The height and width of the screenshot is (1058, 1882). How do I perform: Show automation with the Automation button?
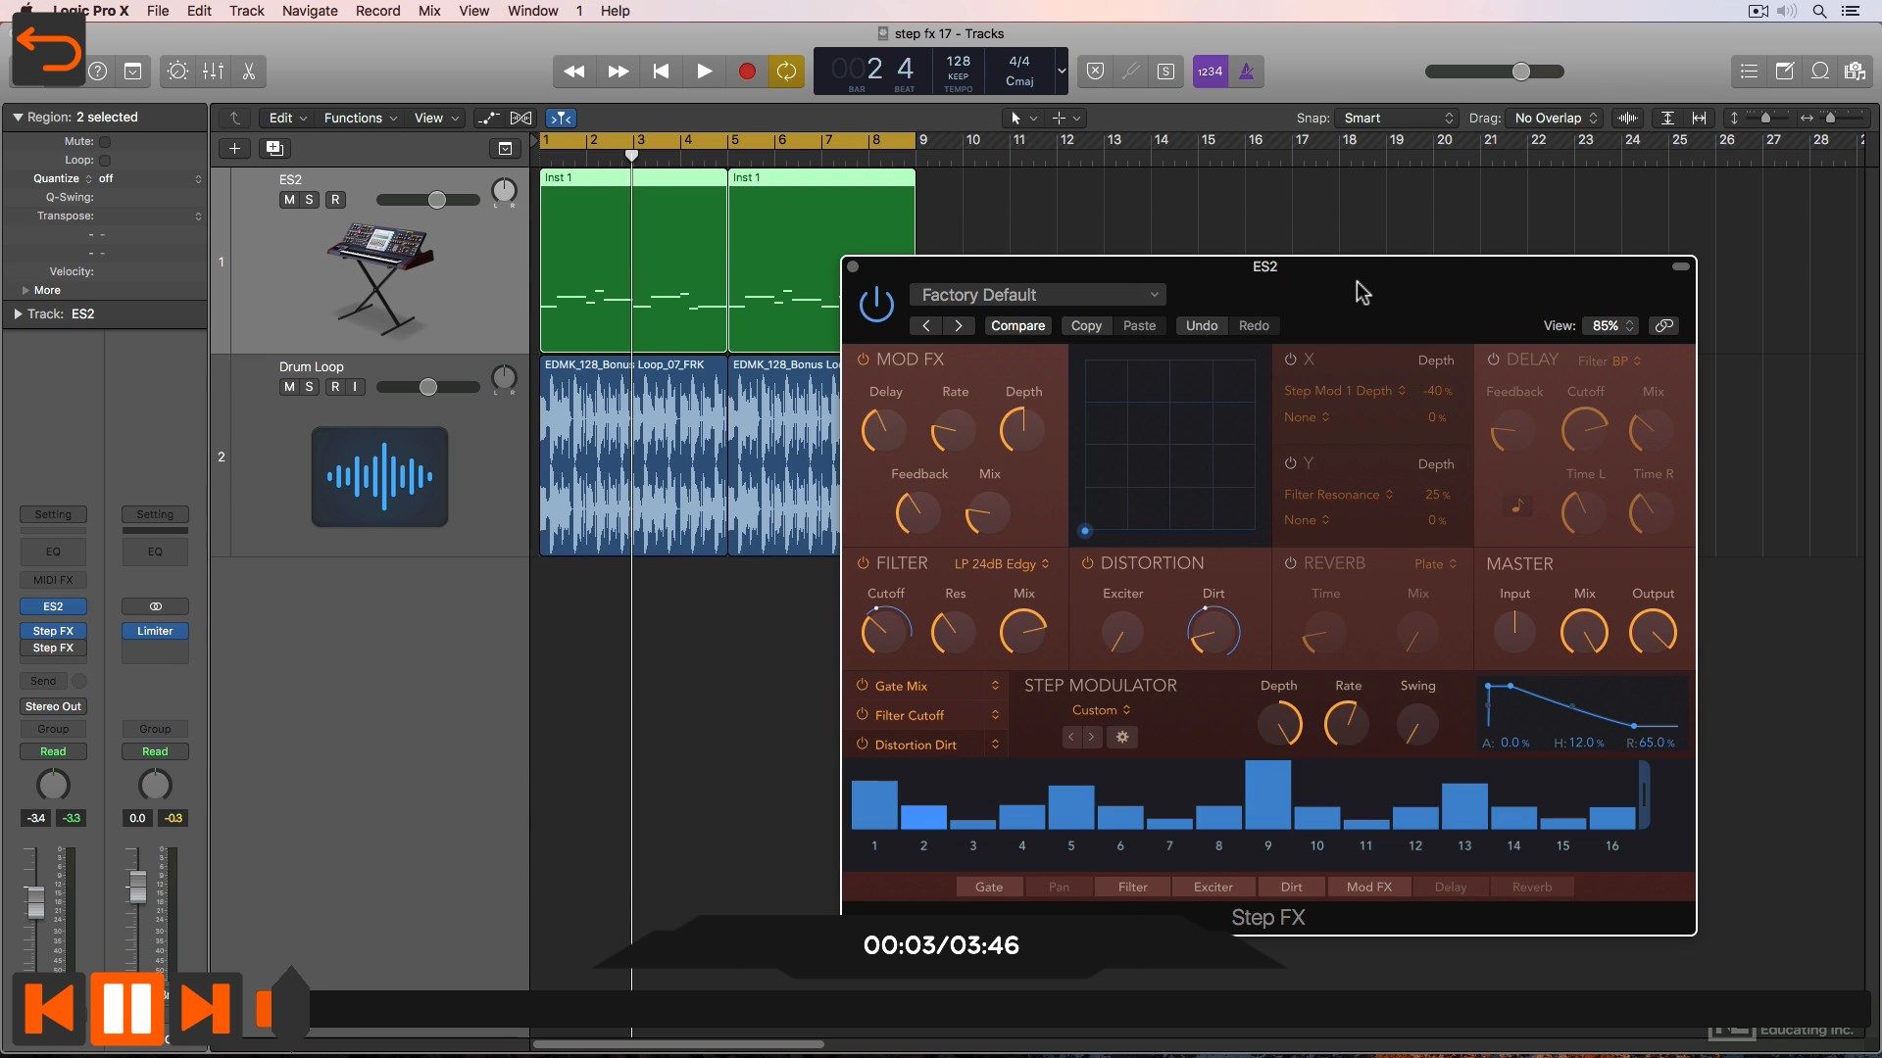coord(488,119)
